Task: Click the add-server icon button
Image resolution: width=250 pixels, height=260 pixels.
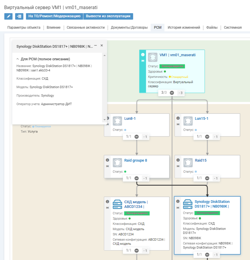Action: click(19, 16)
